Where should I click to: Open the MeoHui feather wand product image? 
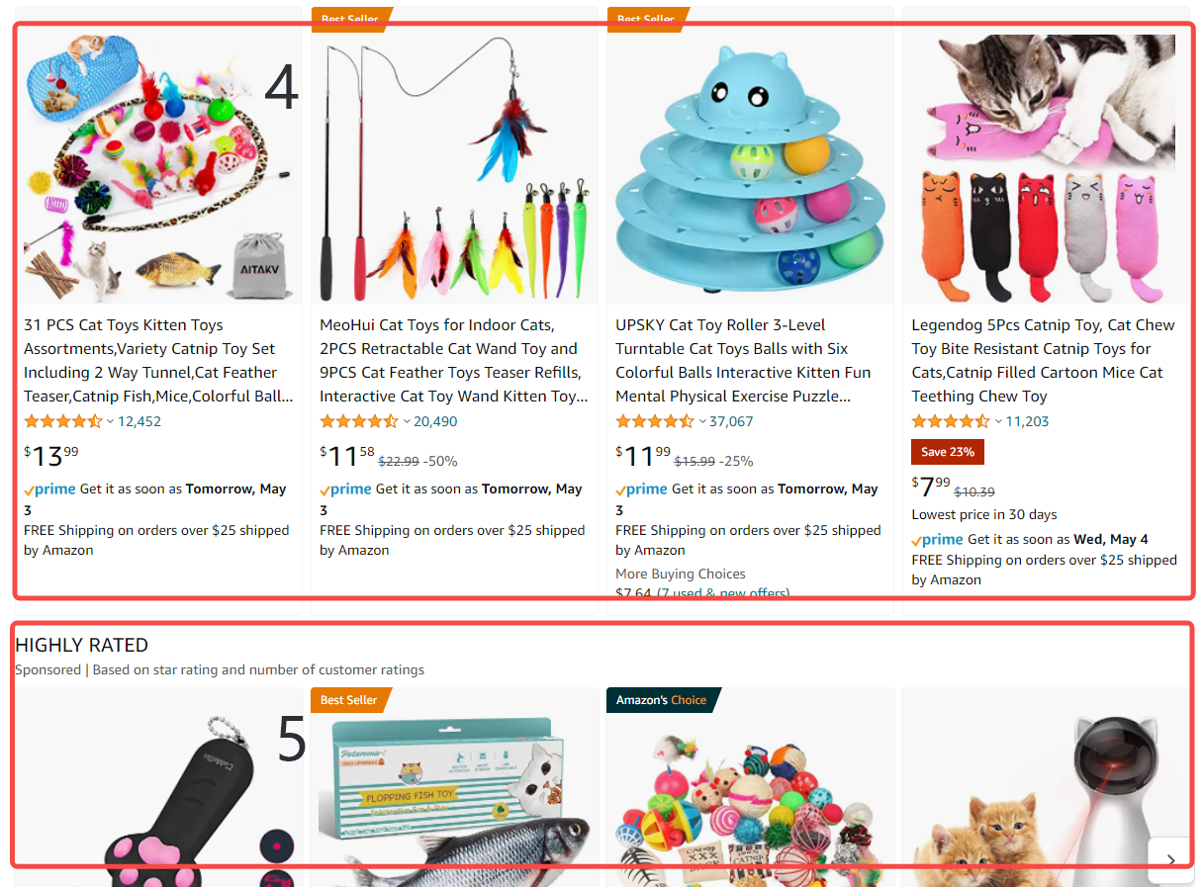455,166
